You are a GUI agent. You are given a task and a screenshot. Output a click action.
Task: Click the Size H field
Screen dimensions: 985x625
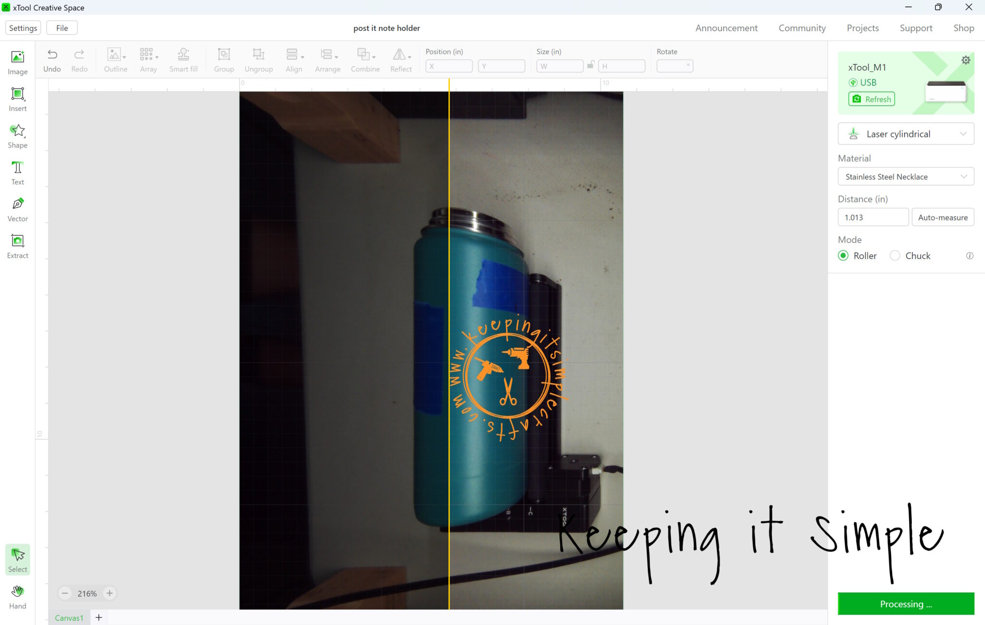click(621, 66)
